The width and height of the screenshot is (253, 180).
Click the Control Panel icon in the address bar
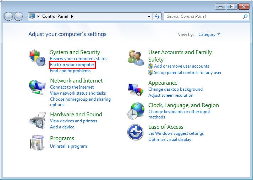tap(32, 16)
